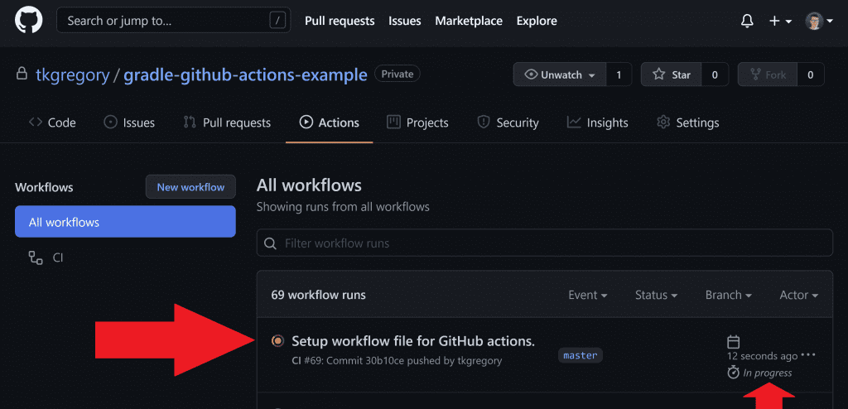The image size is (848, 409).
Task: Click the CI workflow icon in sidebar
Action: 36,257
